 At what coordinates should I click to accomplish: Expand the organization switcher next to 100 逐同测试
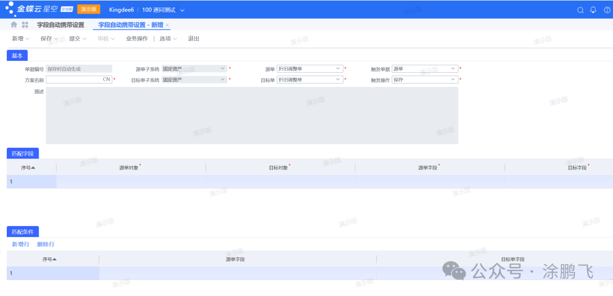coord(182,10)
